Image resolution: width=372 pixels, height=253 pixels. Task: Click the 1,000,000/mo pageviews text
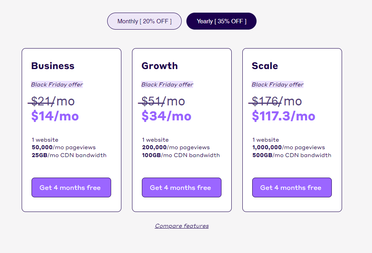(x=289, y=148)
